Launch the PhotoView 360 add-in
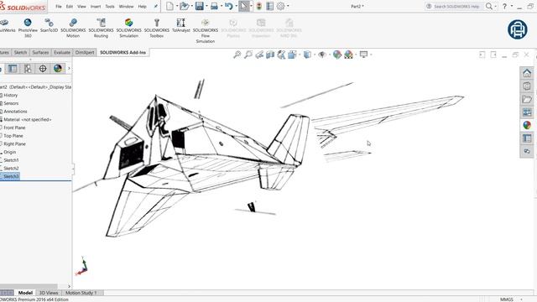Image resolution: width=537 pixels, height=302 pixels. pyautogui.click(x=28, y=28)
